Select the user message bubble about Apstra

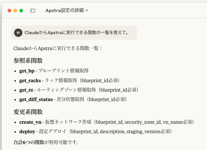click(77, 32)
